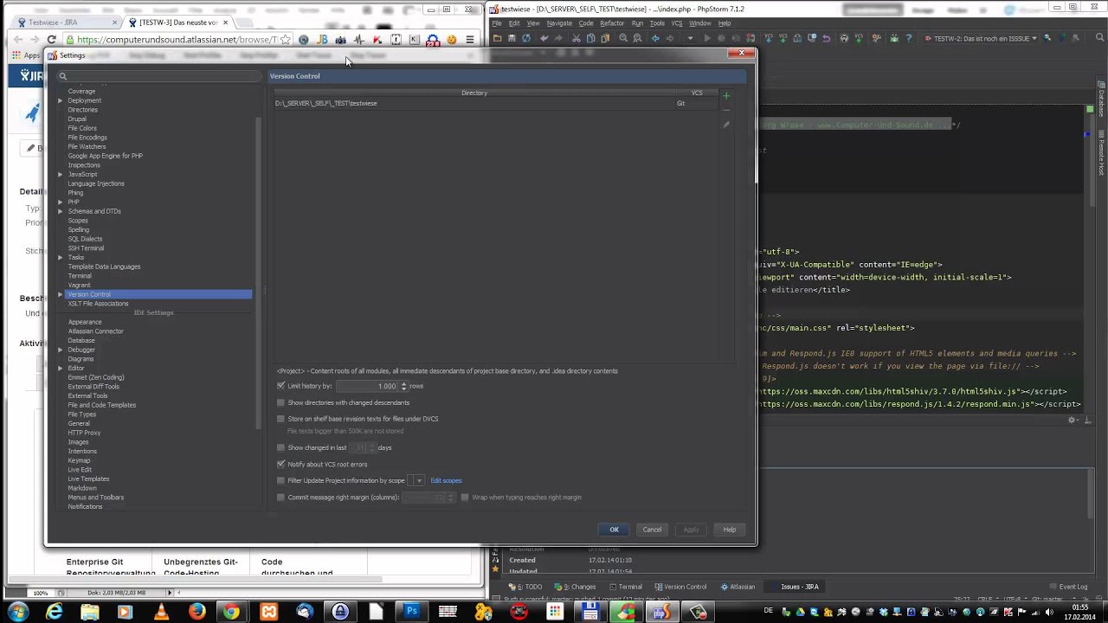Enable Show changed in last days checkbox
This screenshot has height=623, width=1108.
click(280, 447)
